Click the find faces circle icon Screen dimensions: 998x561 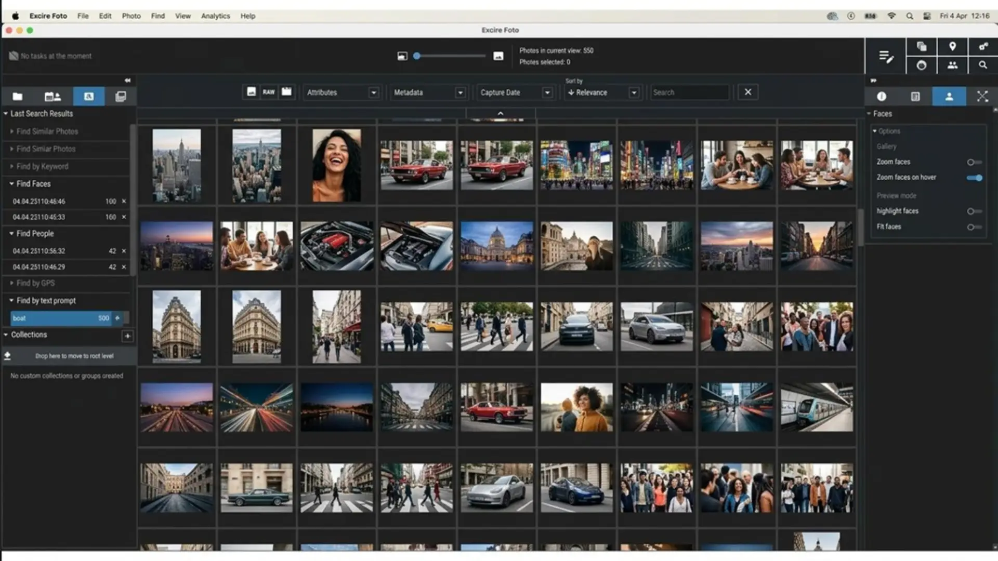click(x=922, y=65)
